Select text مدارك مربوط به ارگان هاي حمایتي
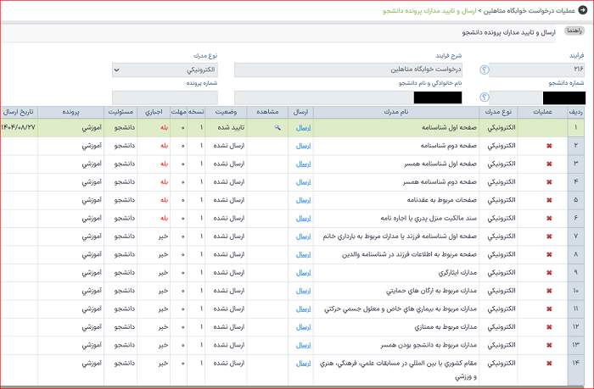This screenshot has width=594, height=389. [x=431, y=291]
